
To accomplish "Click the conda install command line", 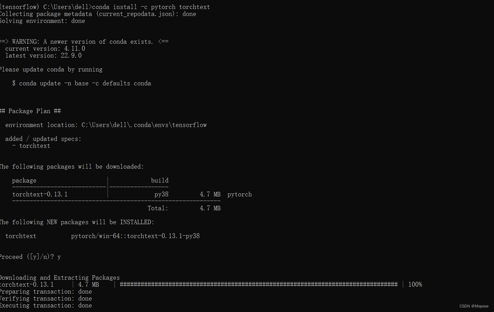I will (105, 7).
